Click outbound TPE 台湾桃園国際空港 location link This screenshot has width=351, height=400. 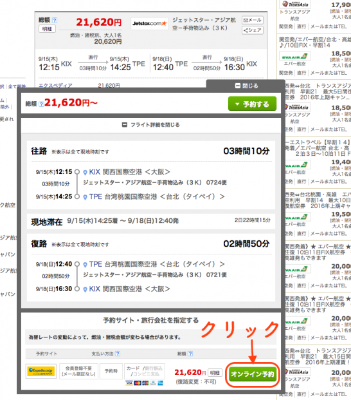pos(157,196)
